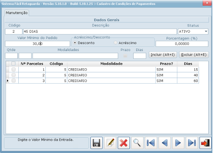Click the edit pencil icon
213x153 pixels.
coord(110,143)
